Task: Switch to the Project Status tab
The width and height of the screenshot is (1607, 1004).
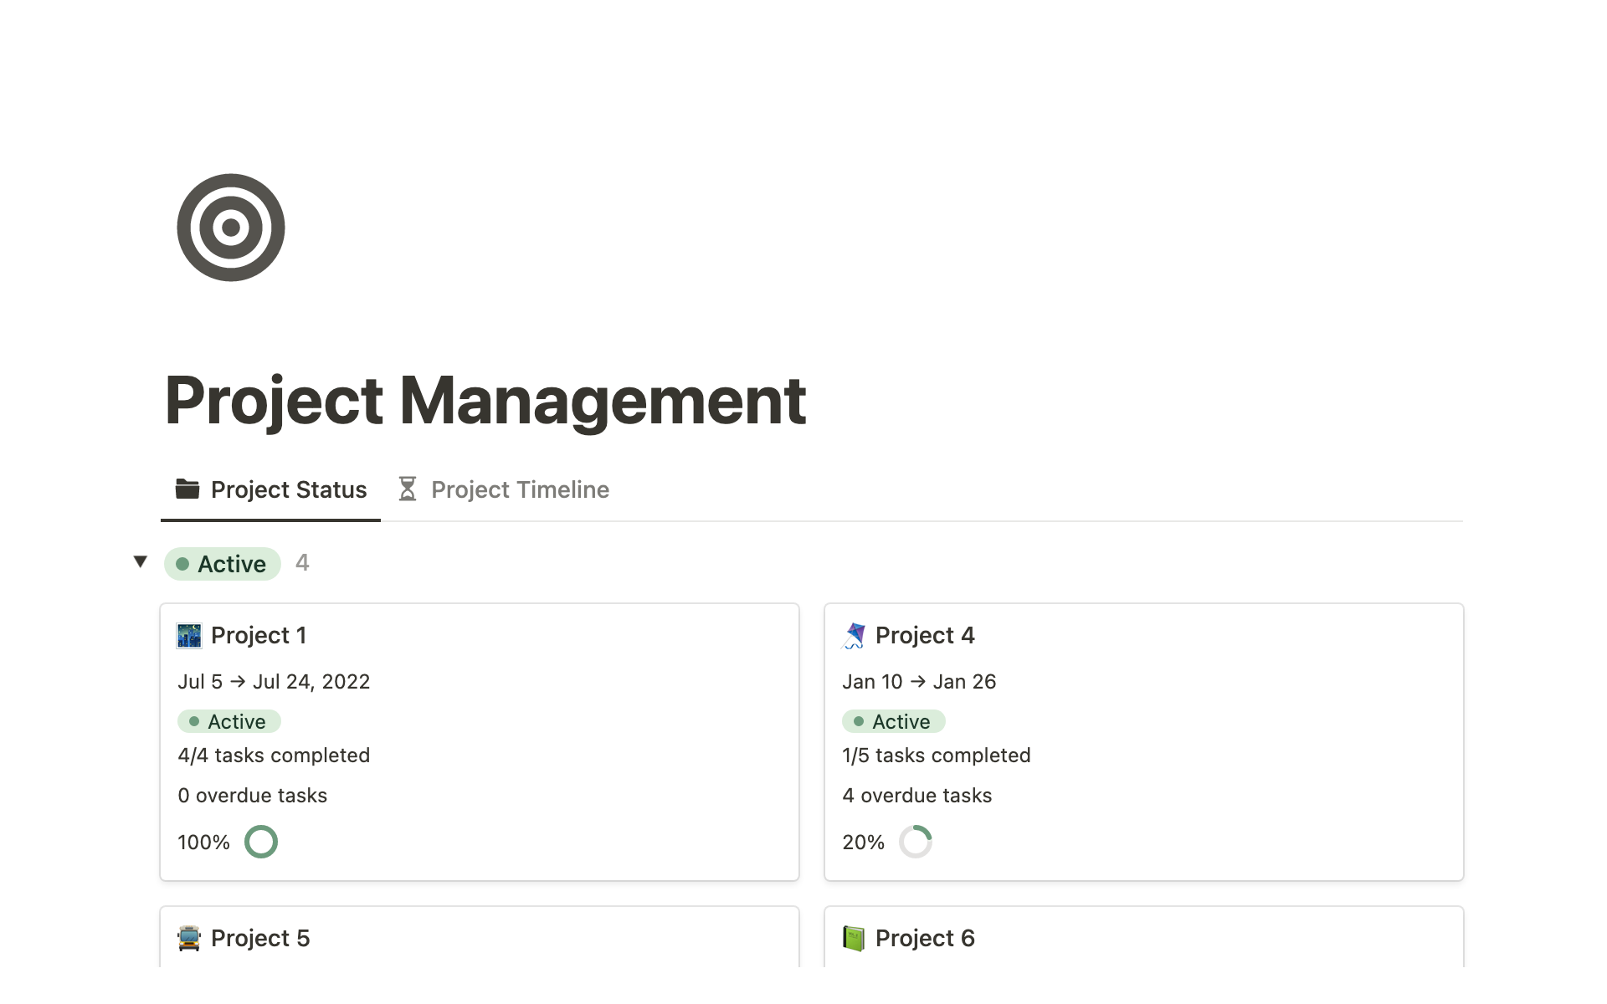Action: pos(288,489)
